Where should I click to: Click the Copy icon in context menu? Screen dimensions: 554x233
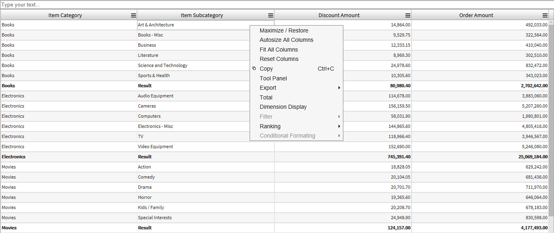254,69
